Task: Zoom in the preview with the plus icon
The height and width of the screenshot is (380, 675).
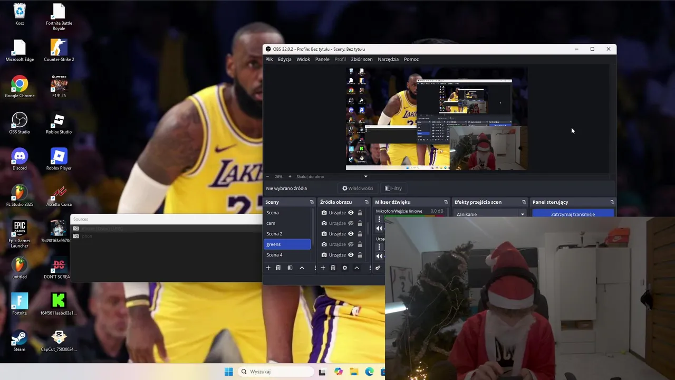Action: pyautogui.click(x=290, y=176)
